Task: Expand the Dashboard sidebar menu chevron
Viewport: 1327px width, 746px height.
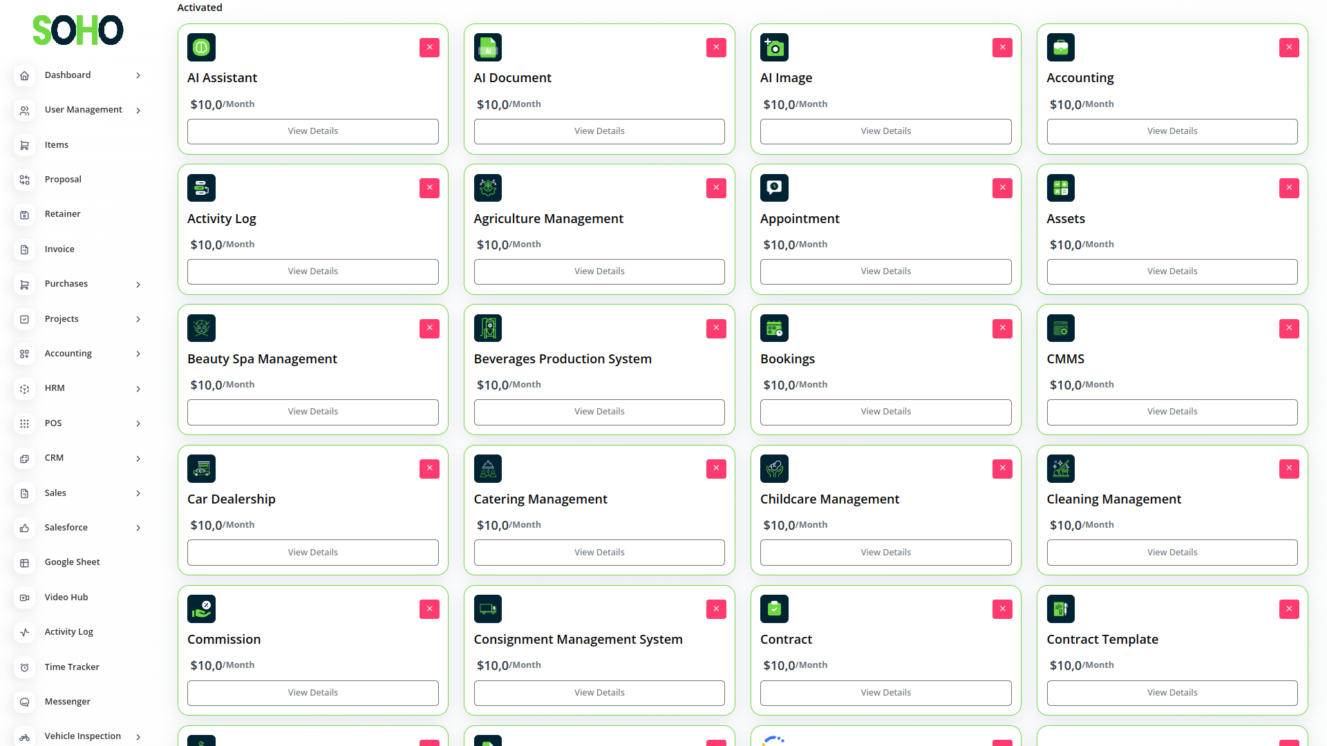Action: [138, 75]
